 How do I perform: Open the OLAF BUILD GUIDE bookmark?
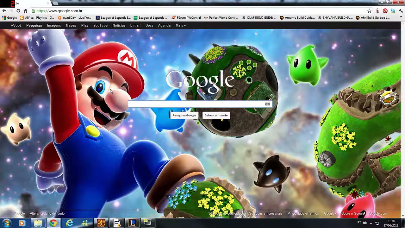coord(259,18)
